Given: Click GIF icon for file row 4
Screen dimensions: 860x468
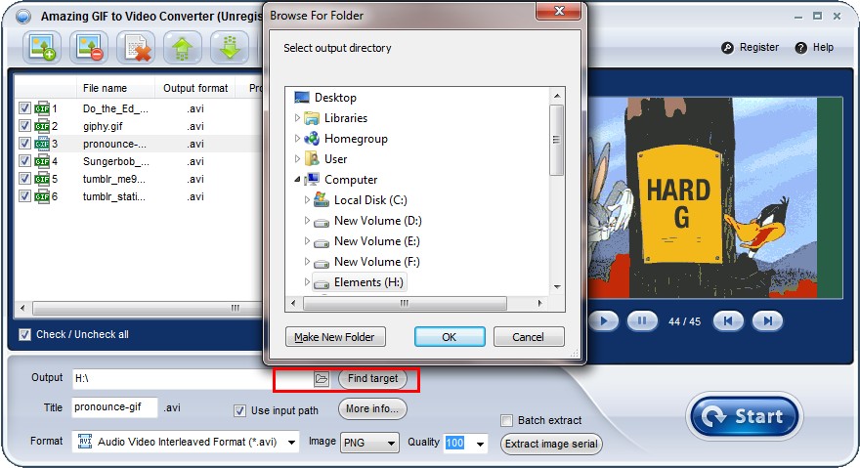Looking at the screenshot, I should [42, 161].
